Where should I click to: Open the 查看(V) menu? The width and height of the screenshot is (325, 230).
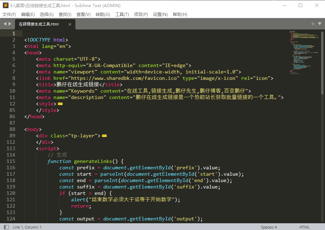[x=84, y=15]
